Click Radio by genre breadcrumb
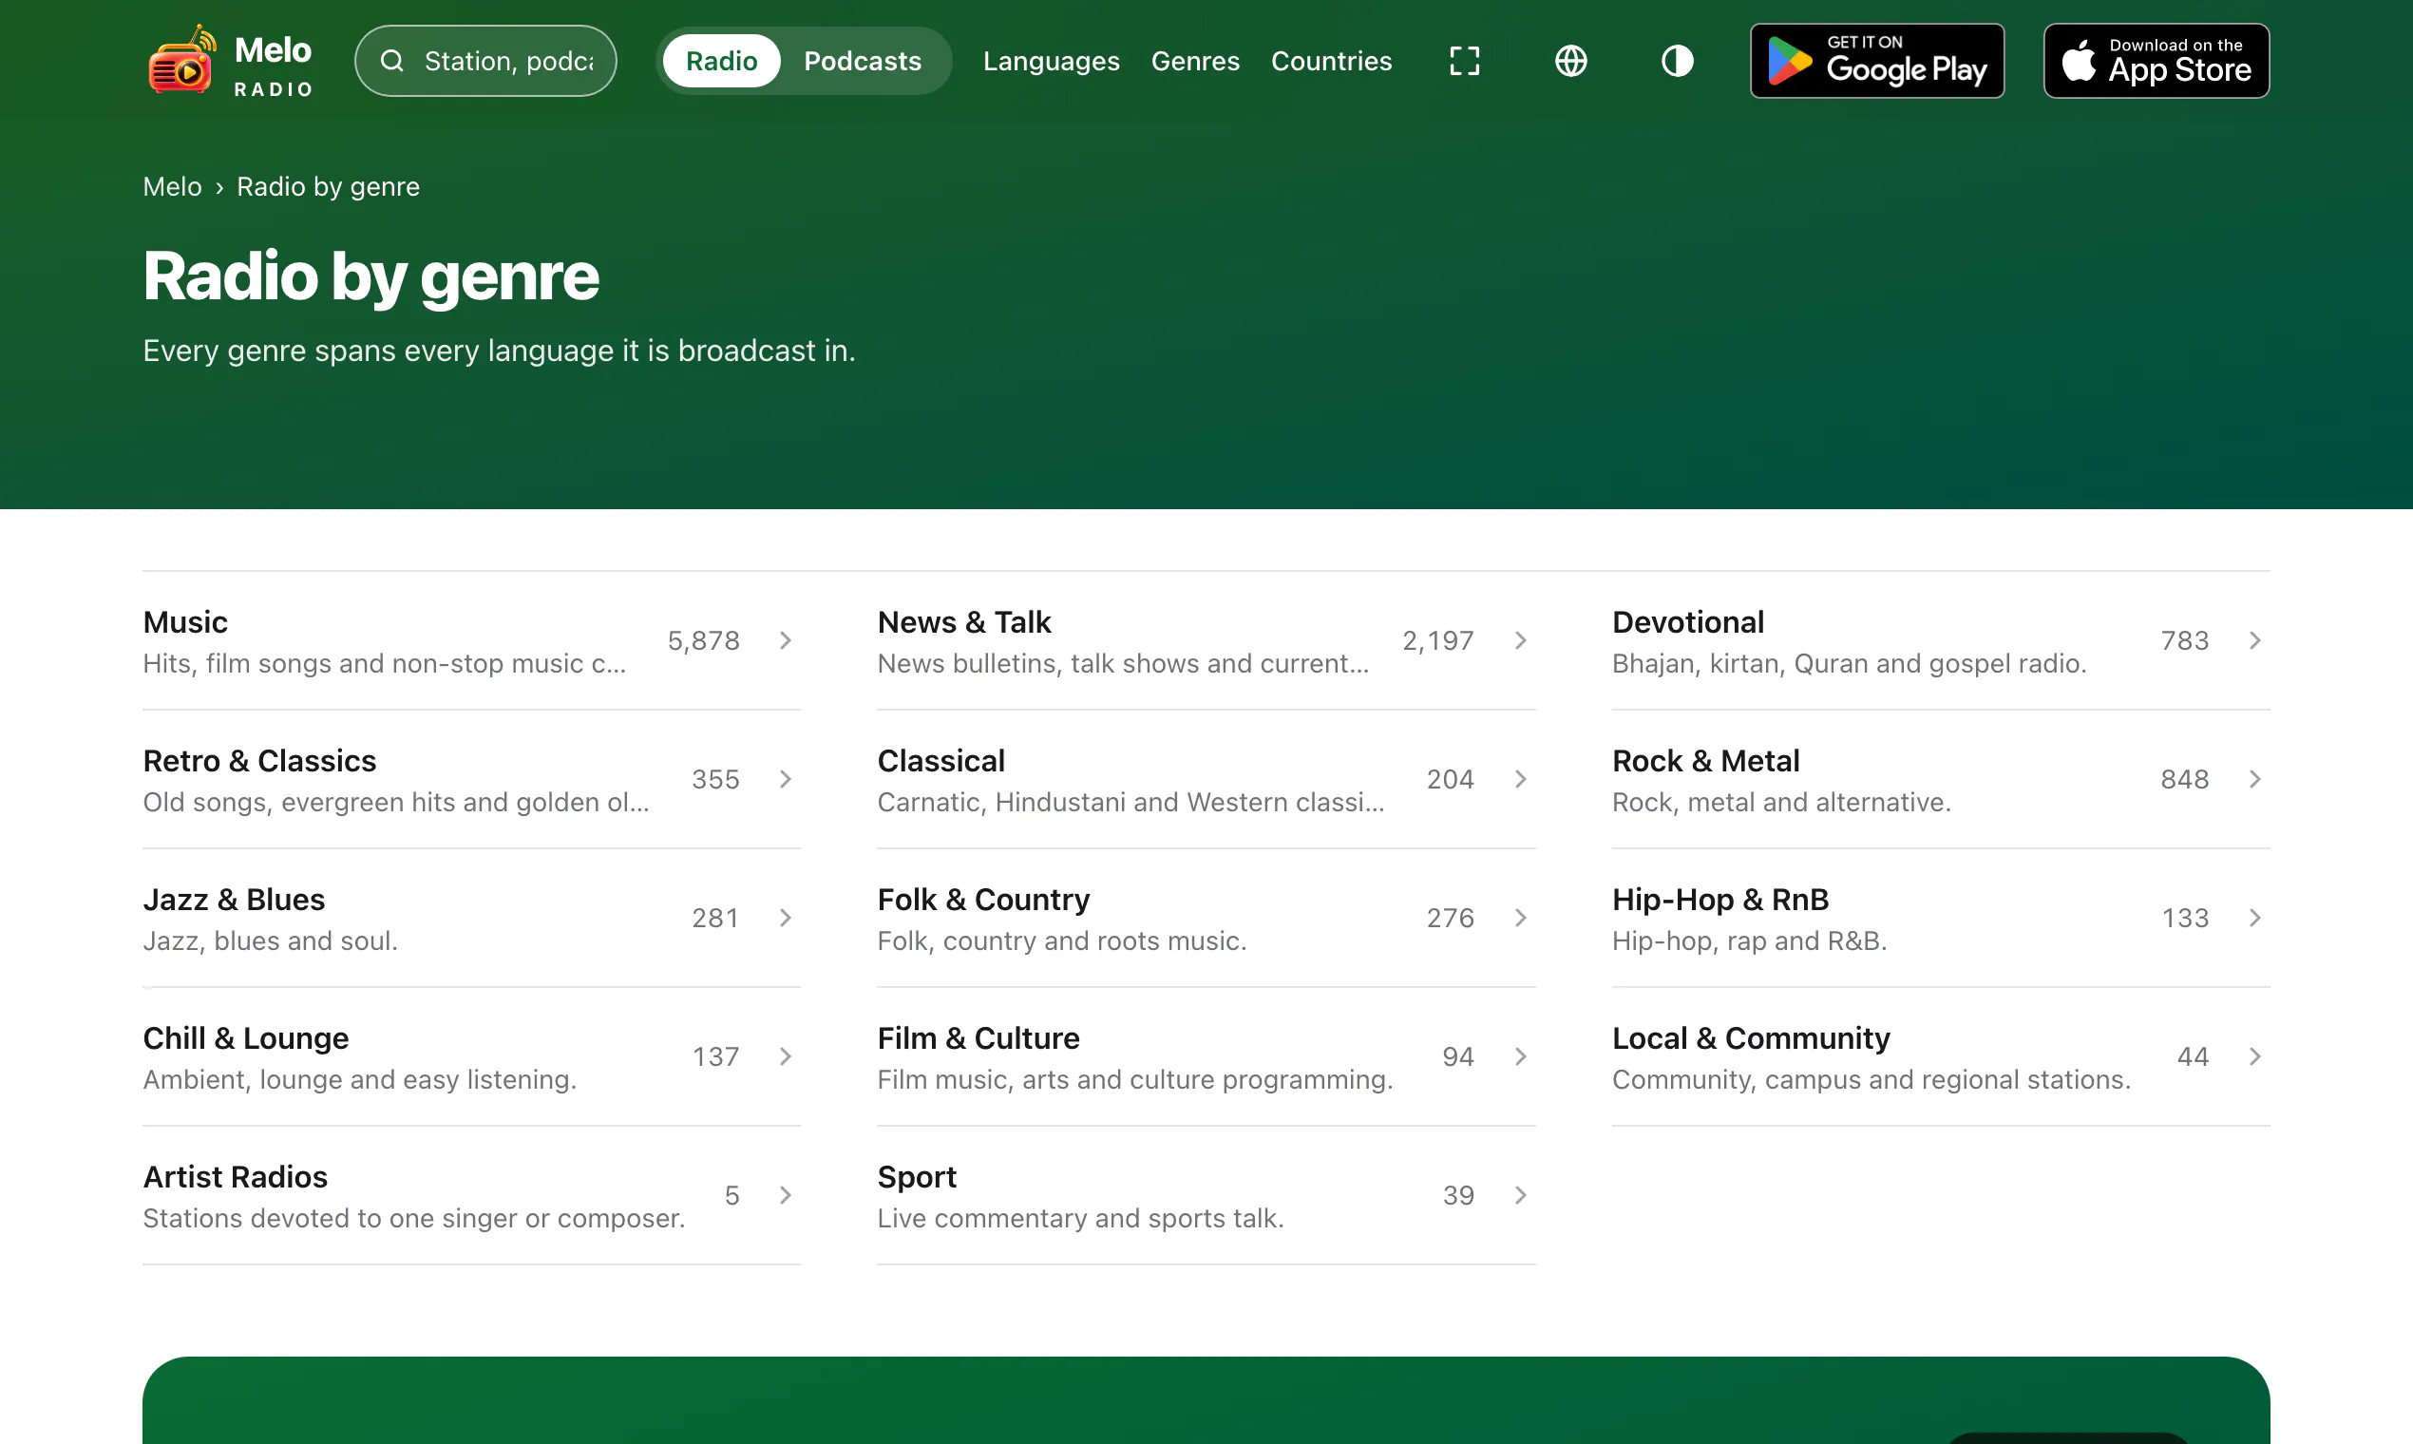 (x=328, y=187)
